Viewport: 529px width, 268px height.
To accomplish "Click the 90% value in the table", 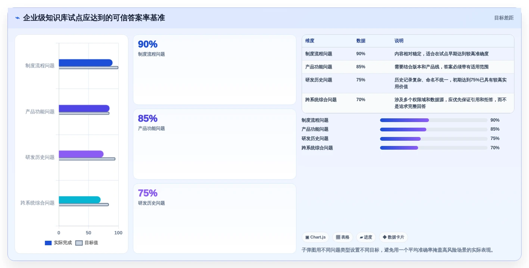I will 361,54.
